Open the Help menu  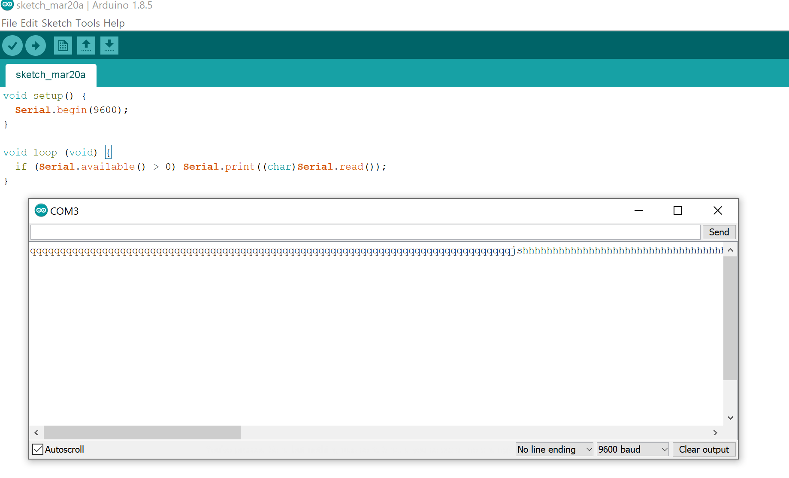114,23
